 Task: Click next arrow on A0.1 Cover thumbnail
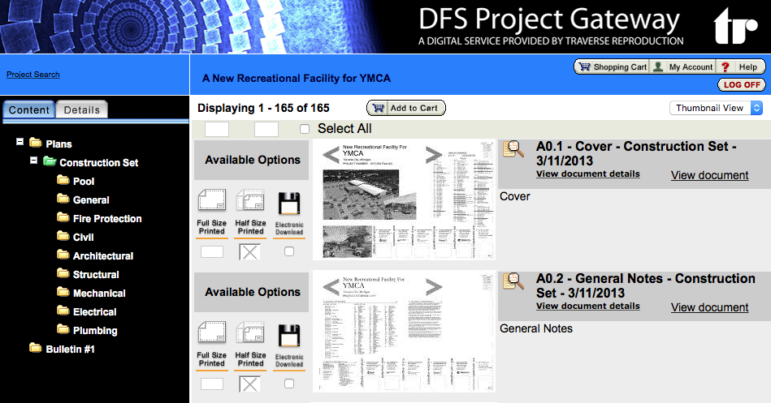(x=434, y=155)
